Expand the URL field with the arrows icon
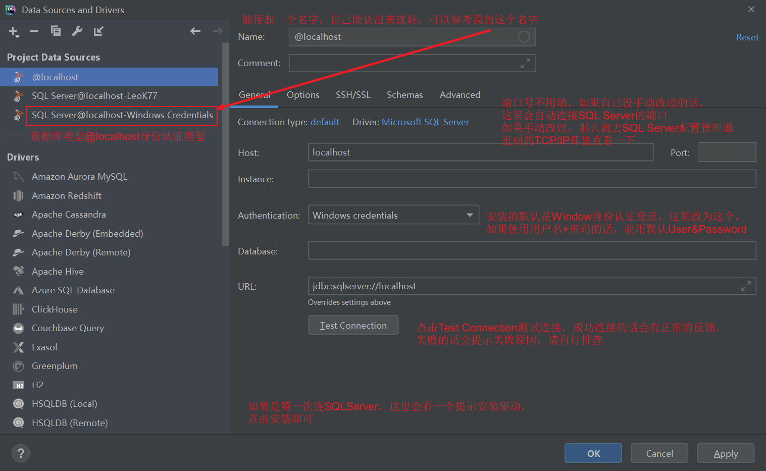Image resolution: width=766 pixels, height=471 pixels. click(x=746, y=286)
